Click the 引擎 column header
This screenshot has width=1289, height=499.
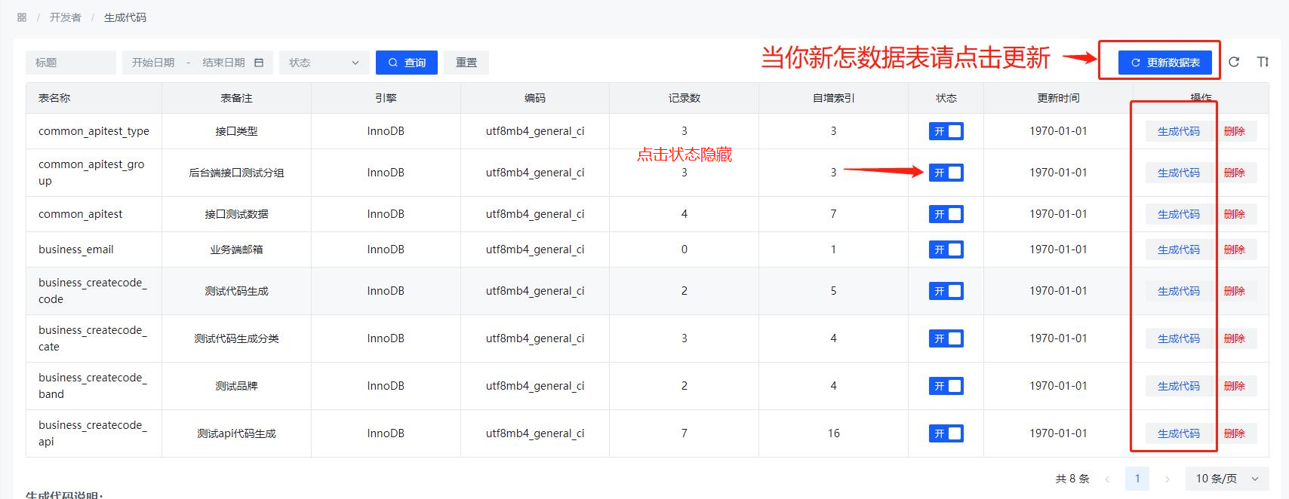pyautogui.click(x=386, y=98)
